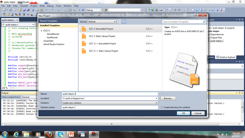The image size is (245, 138).
Task: Click the indent lines toolbar icon
Action: pyautogui.click(x=175, y=10)
